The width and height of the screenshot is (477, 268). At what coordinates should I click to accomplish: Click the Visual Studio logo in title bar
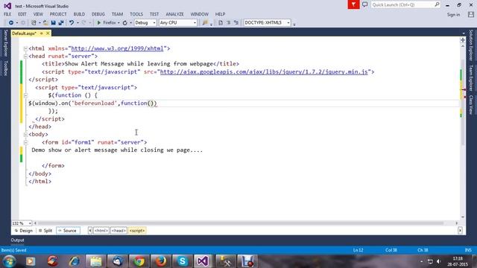(x=7, y=6)
